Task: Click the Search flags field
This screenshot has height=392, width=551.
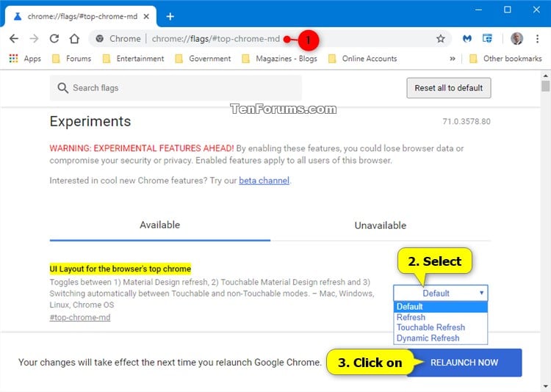Action: coord(176,88)
